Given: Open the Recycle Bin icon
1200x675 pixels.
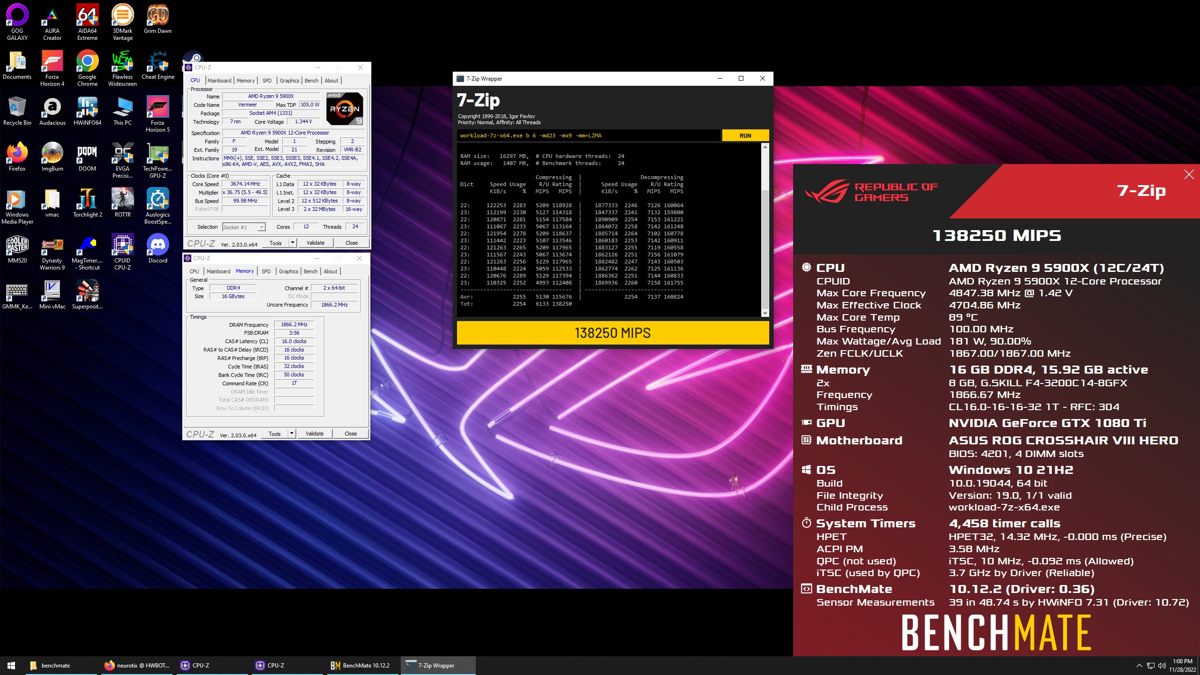Looking at the screenshot, I should click(17, 111).
